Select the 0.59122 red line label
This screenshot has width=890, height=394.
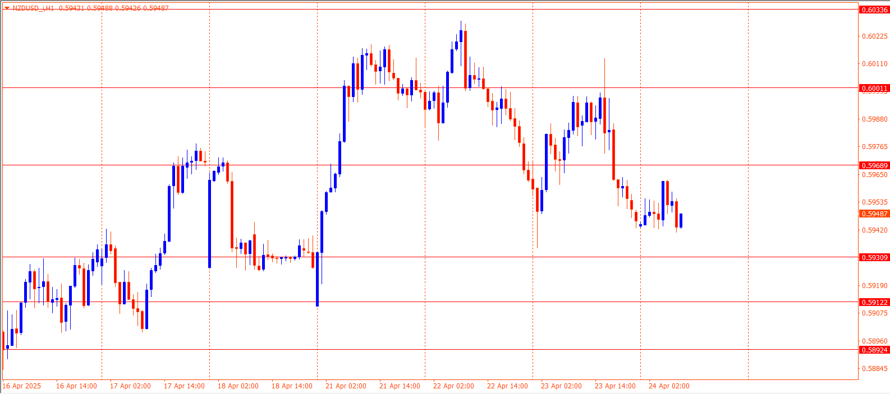pos(874,302)
